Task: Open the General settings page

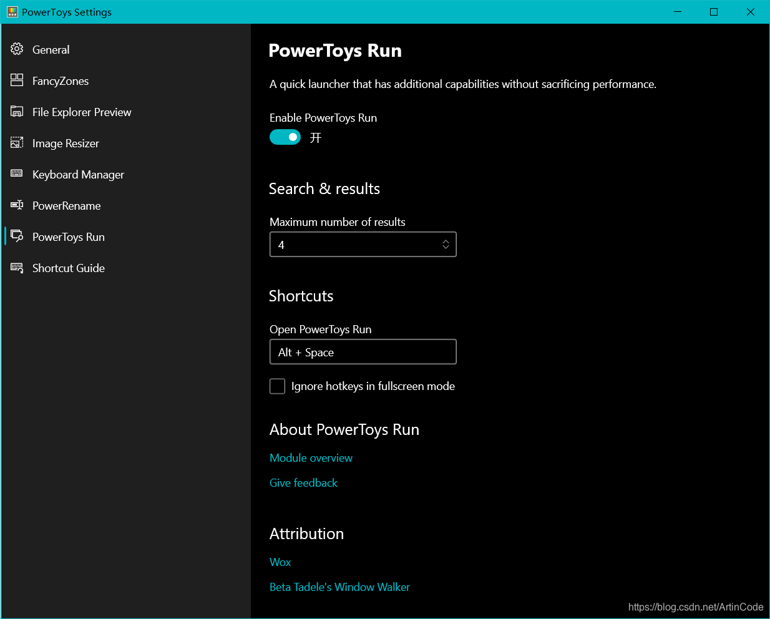Action: coord(125,49)
